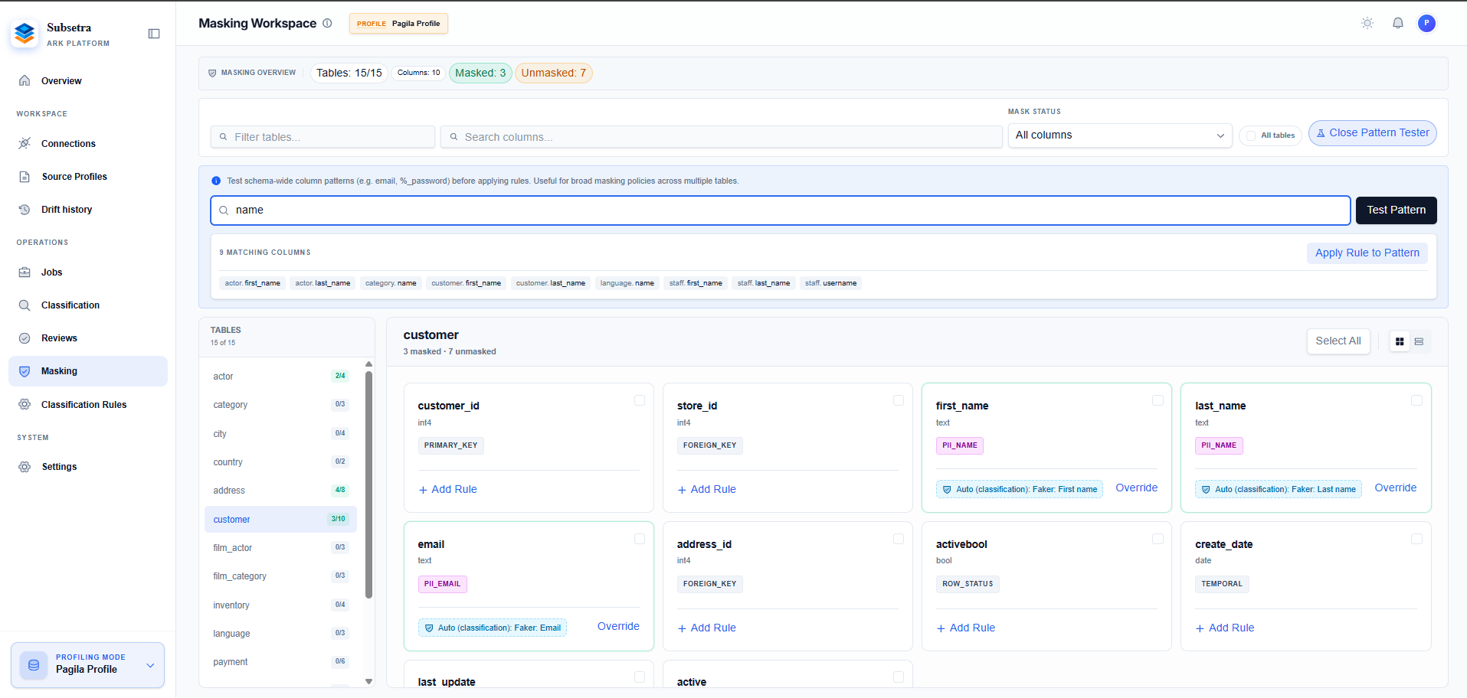1467x698 pixels.
Task: Check the address_id column checkbox
Action: [899, 539]
